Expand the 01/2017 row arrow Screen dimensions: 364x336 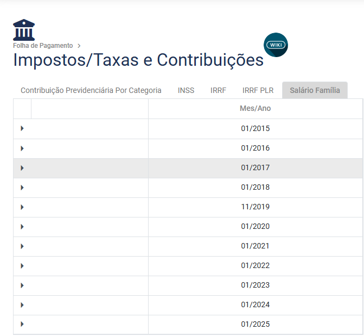click(22, 168)
